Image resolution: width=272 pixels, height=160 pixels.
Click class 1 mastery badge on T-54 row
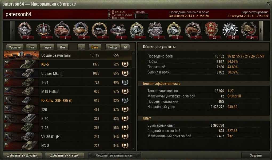pyautogui.click(x=125, y=82)
